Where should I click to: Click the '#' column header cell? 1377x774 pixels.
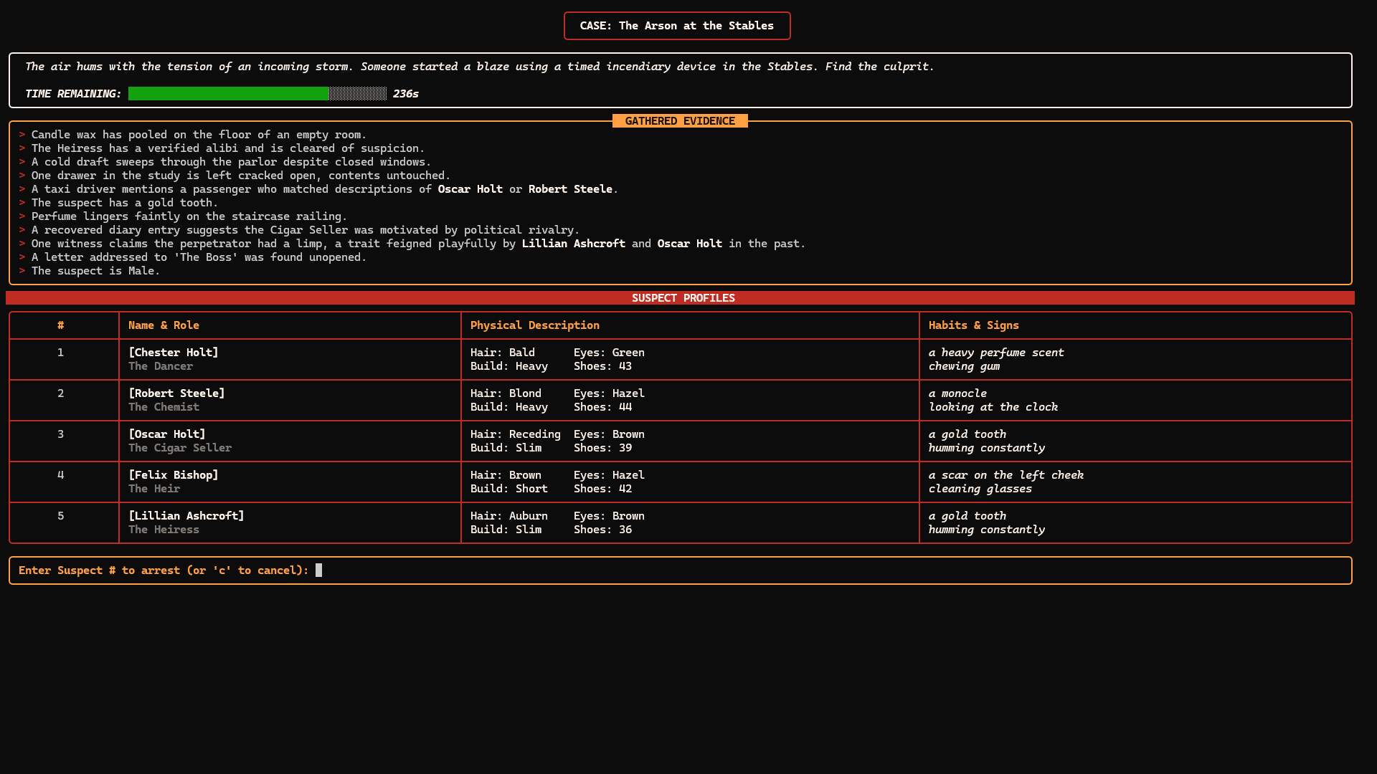pyautogui.click(x=62, y=325)
